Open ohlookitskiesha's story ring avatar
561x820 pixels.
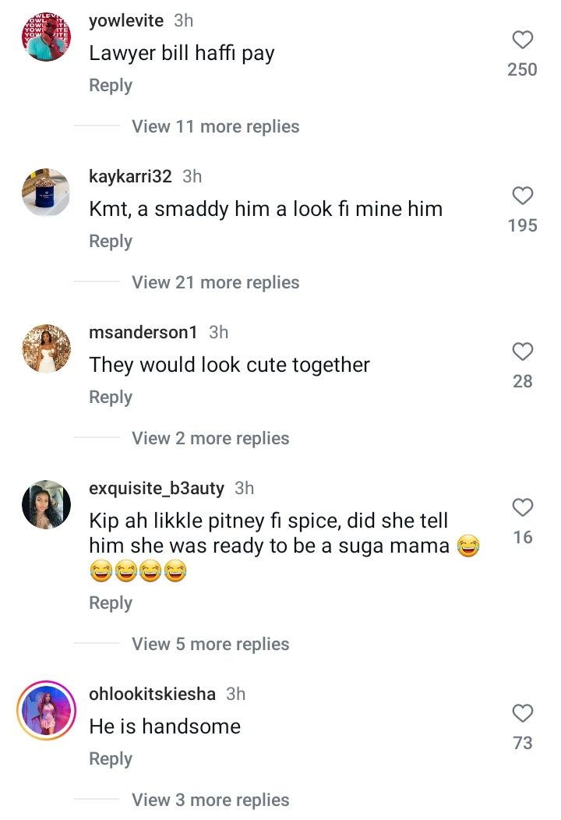[47, 710]
